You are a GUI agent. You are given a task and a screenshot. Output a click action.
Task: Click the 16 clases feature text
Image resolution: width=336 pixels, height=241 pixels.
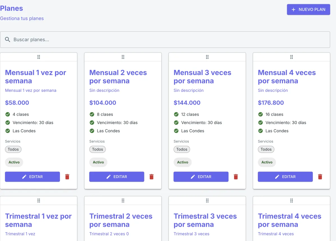click(x=274, y=114)
